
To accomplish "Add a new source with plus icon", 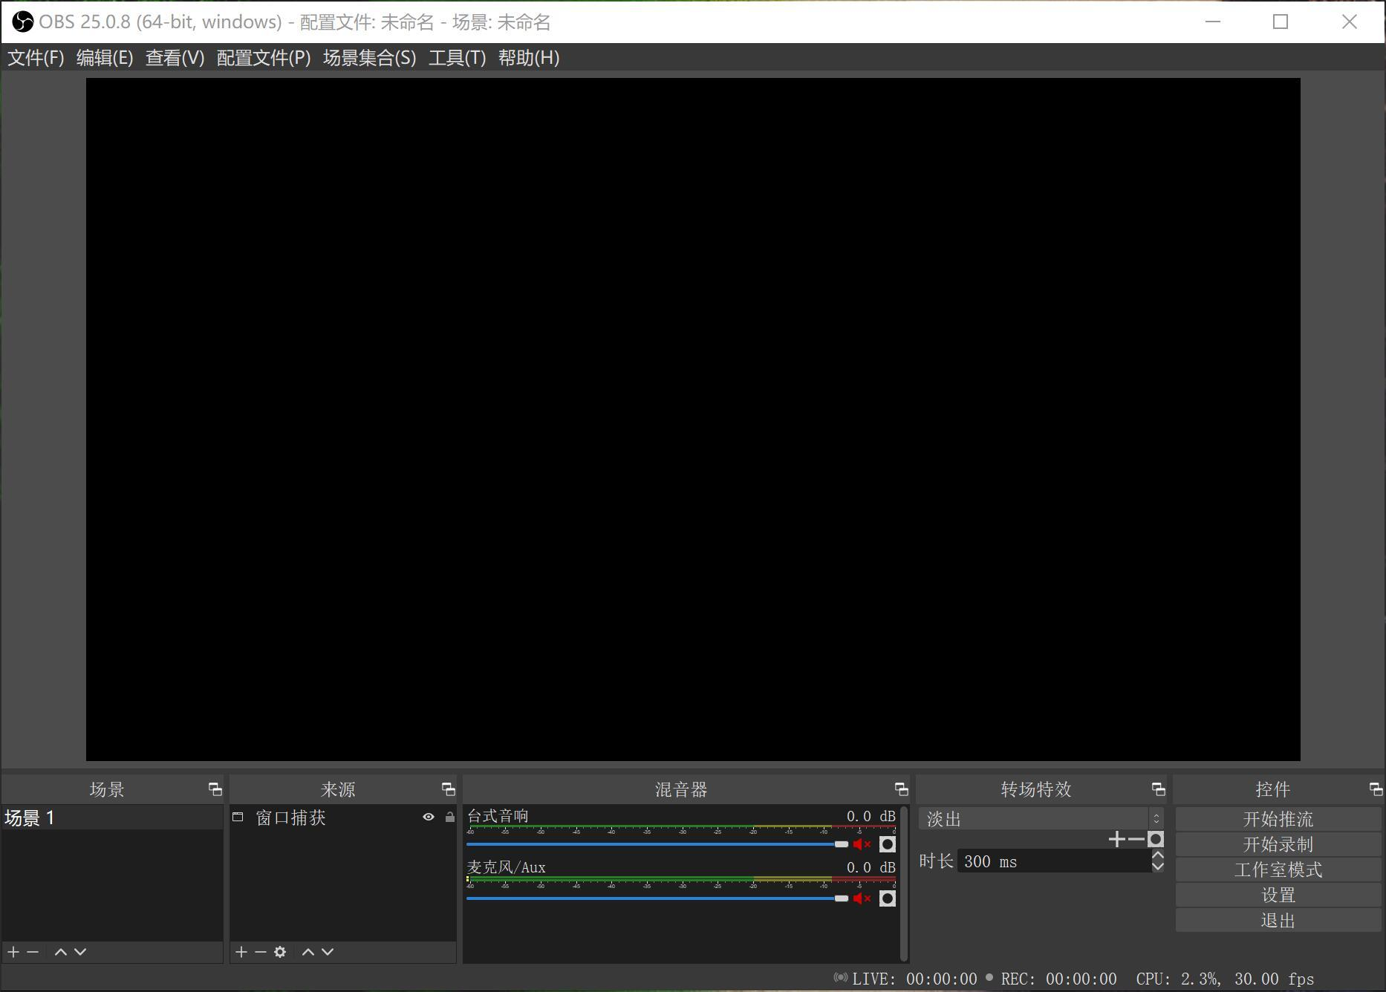I will (241, 952).
